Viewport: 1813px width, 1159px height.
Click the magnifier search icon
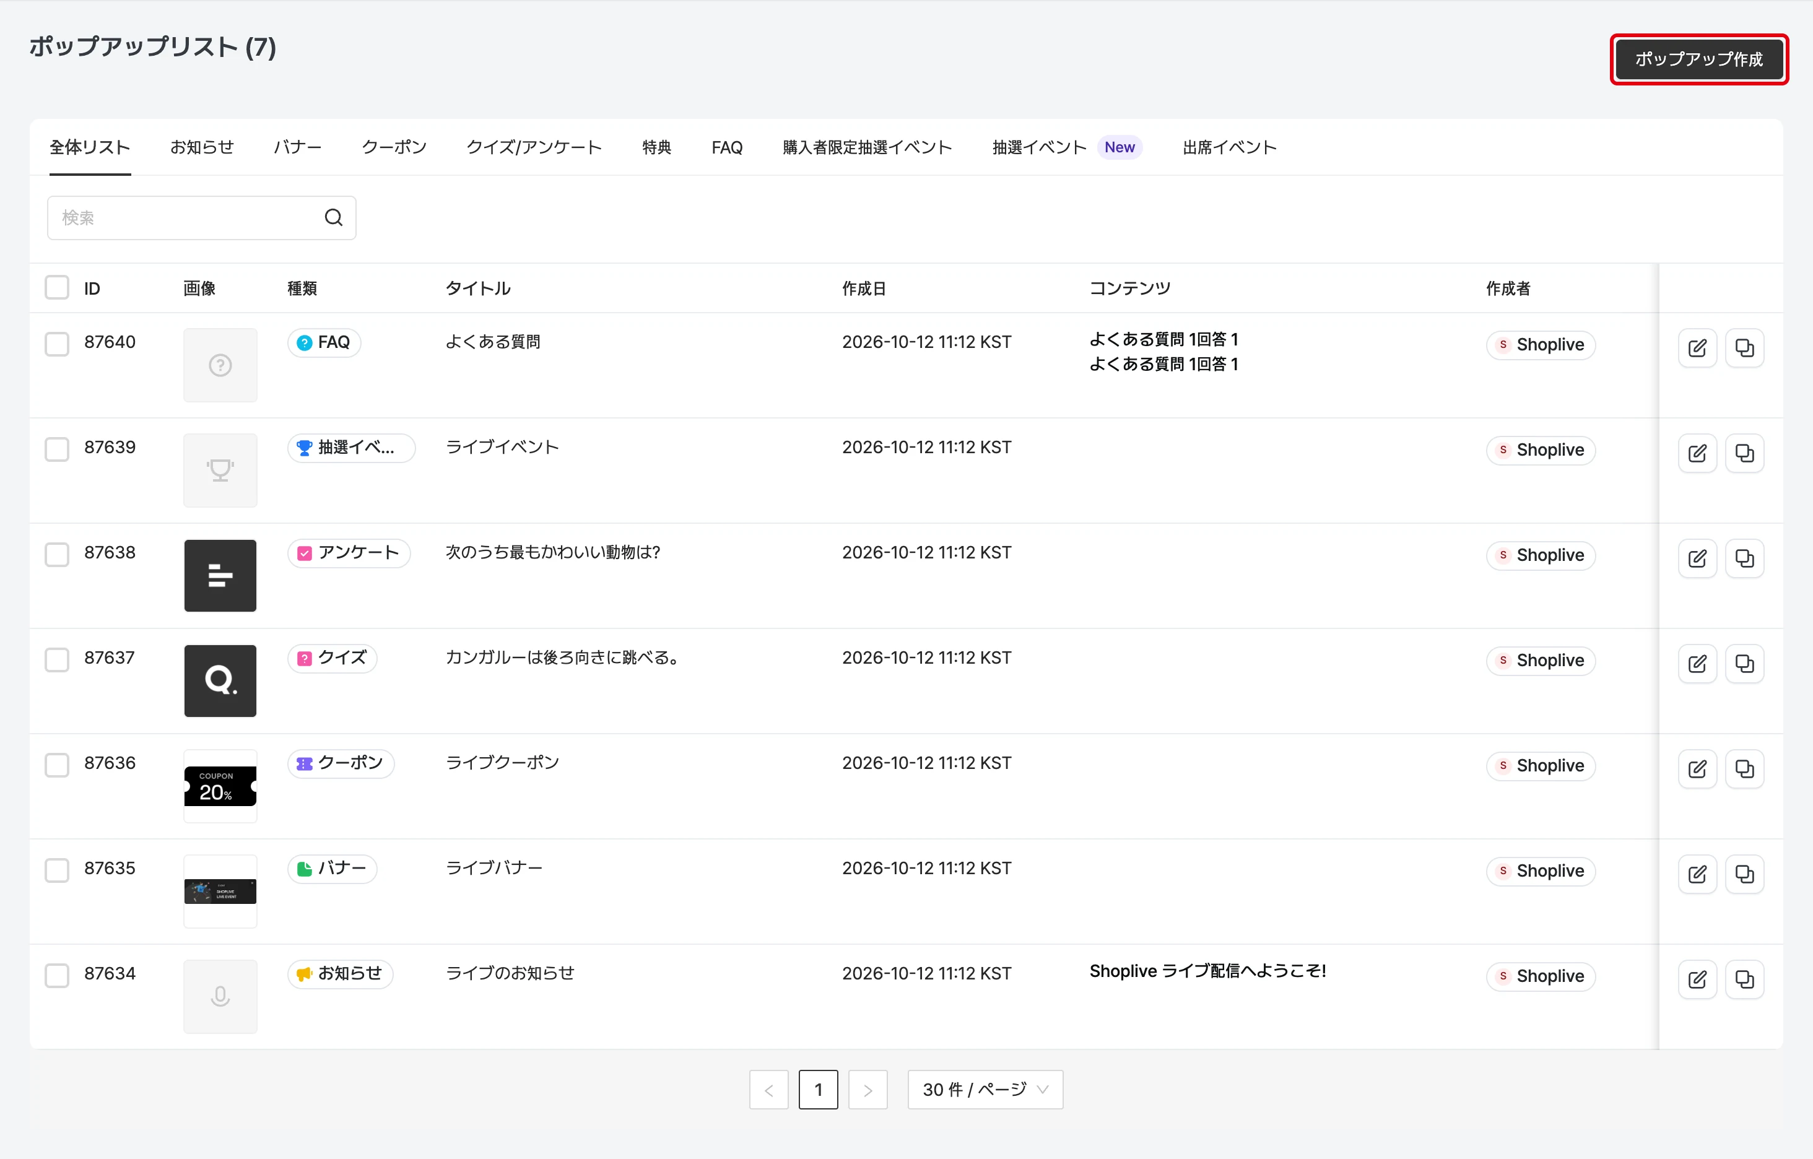click(x=334, y=219)
